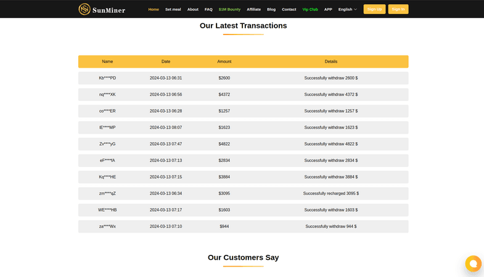Select the Kb****PD transaction row

click(x=243, y=78)
